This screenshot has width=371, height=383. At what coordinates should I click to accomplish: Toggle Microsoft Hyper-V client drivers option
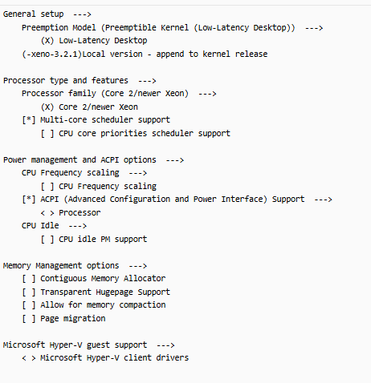coord(29,358)
